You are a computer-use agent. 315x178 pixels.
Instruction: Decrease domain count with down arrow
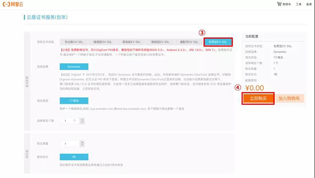[x=82, y=122]
